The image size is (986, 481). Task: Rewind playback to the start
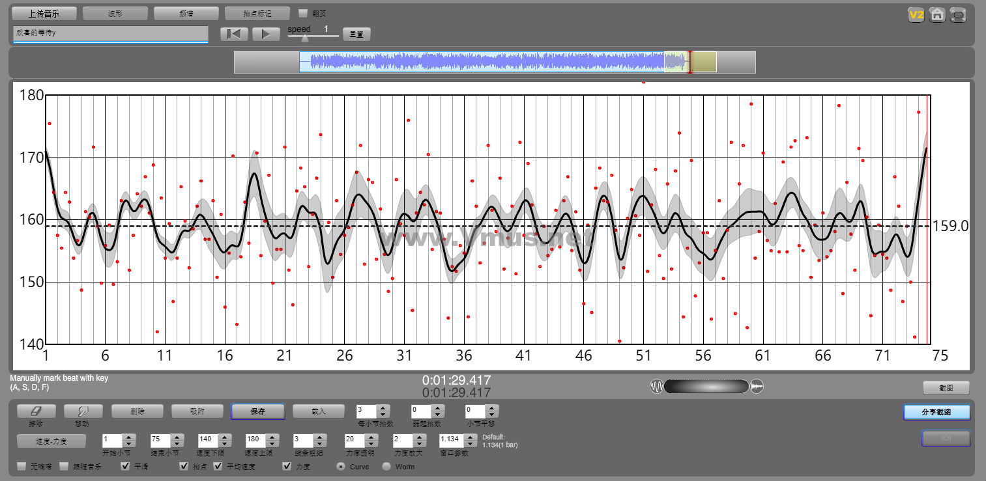click(234, 34)
